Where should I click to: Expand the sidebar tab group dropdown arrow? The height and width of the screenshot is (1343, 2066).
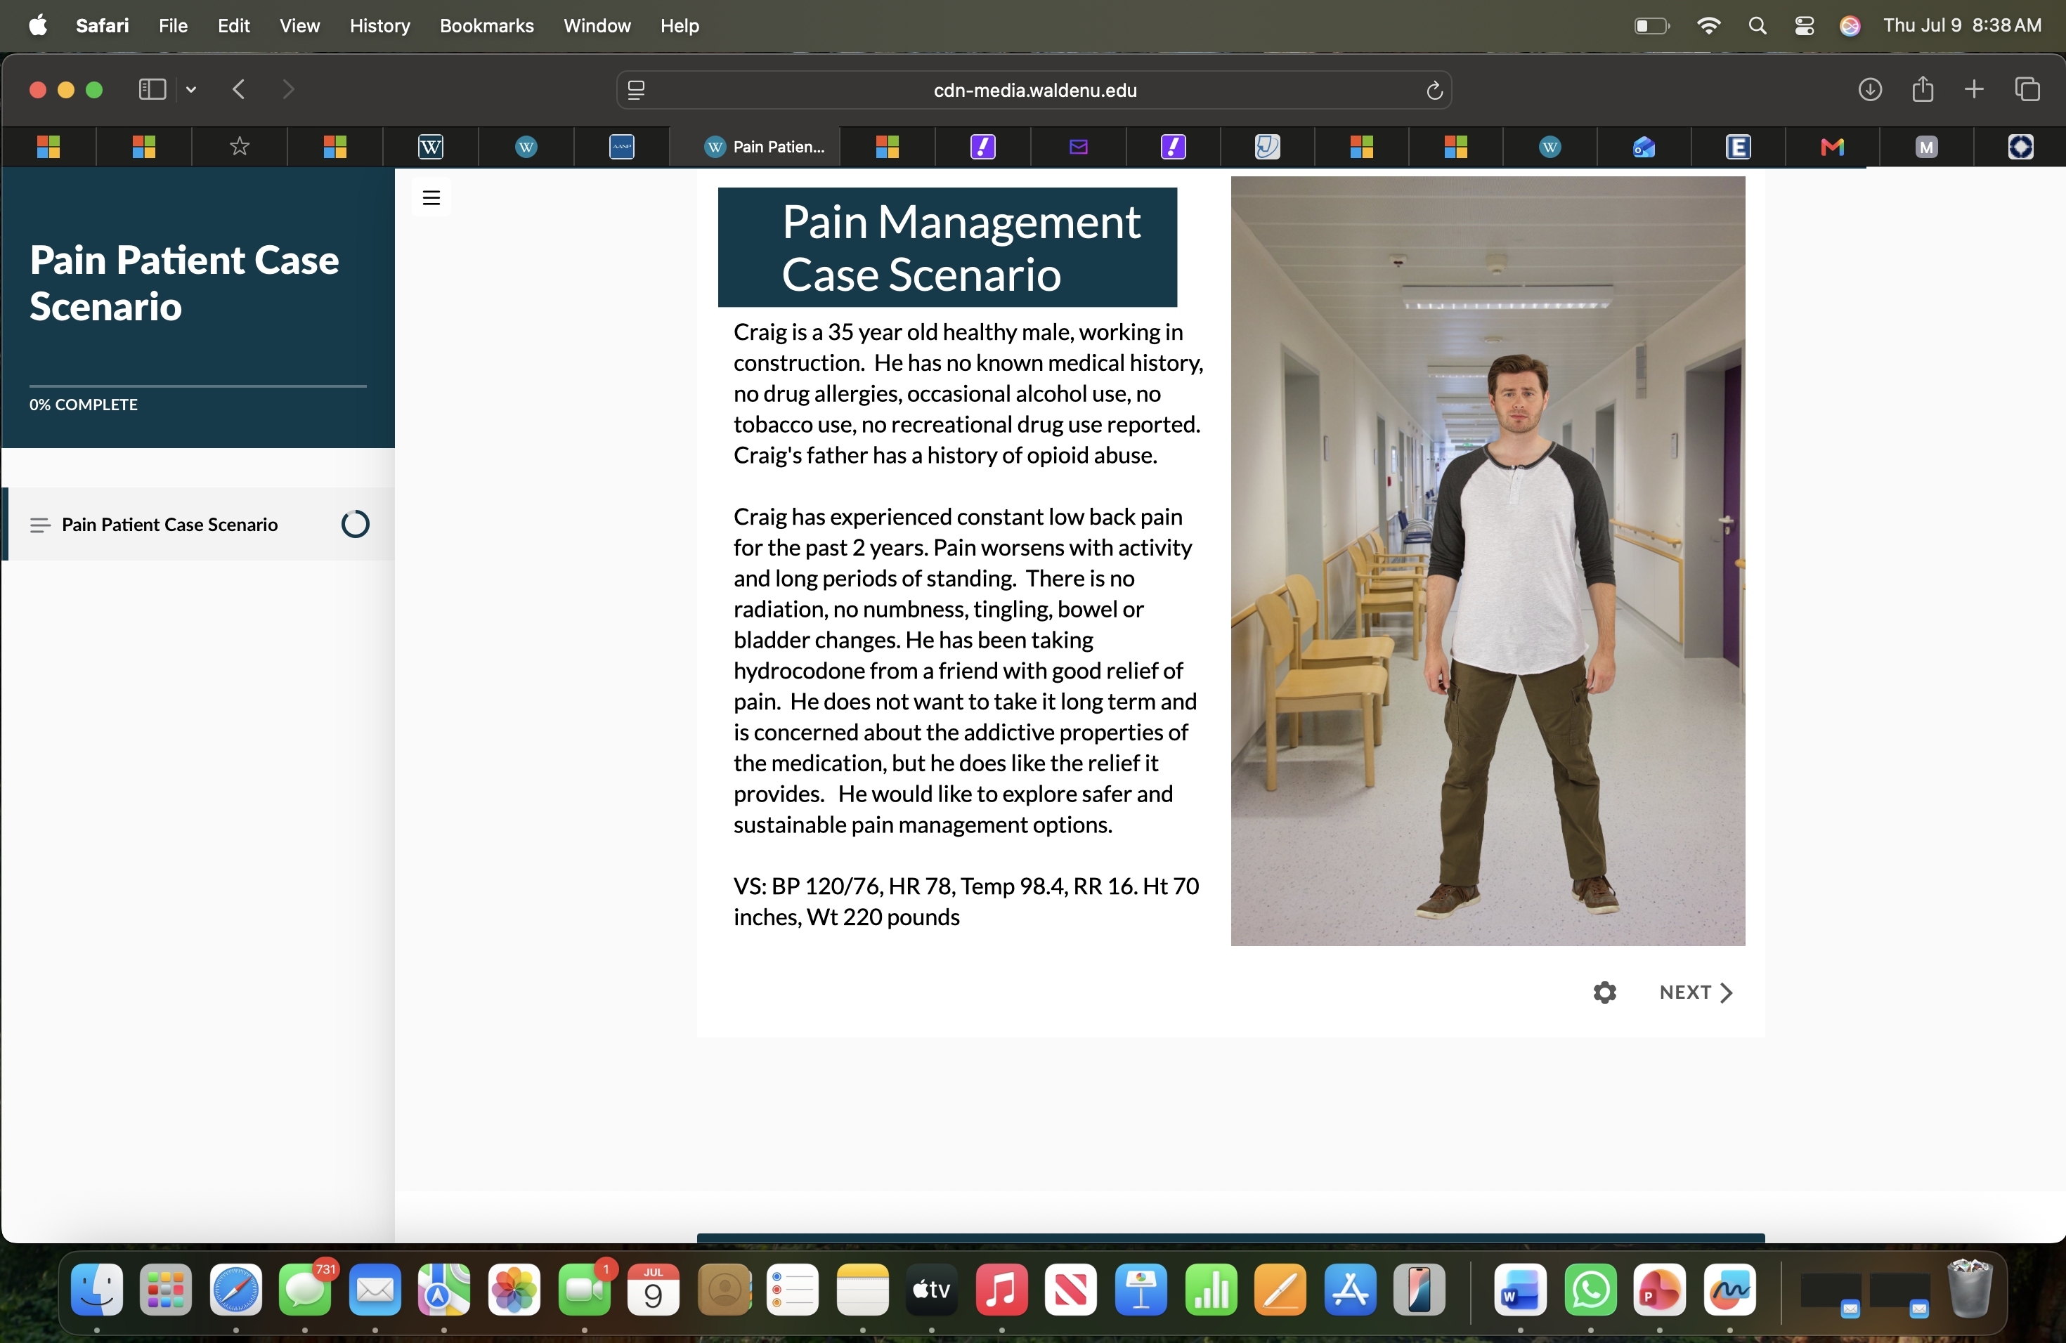click(x=191, y=89)
